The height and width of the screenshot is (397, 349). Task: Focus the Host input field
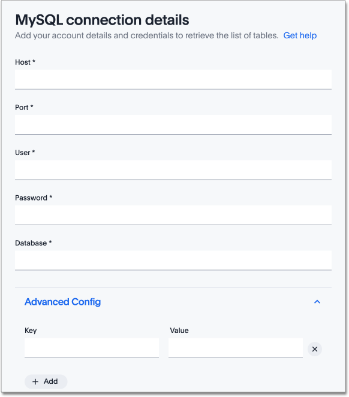[x=173, y=80]
